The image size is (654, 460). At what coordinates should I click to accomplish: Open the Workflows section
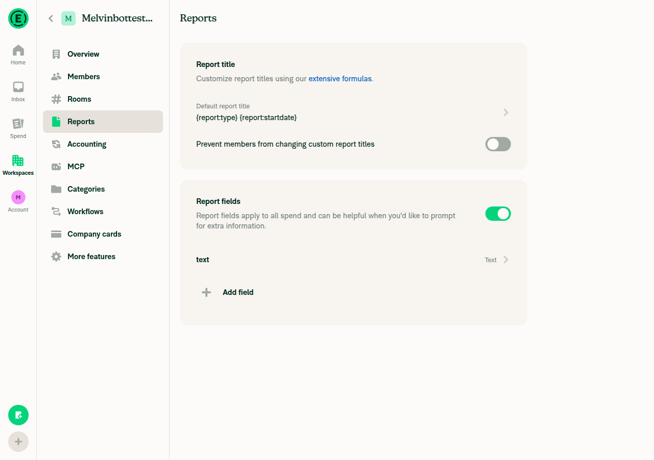click(x=103, y=212)
